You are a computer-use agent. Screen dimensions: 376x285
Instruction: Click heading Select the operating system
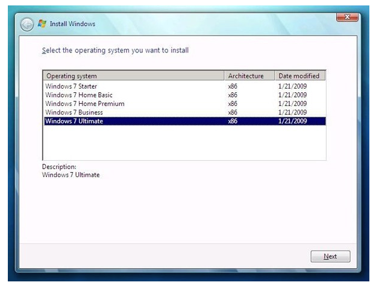115,51
